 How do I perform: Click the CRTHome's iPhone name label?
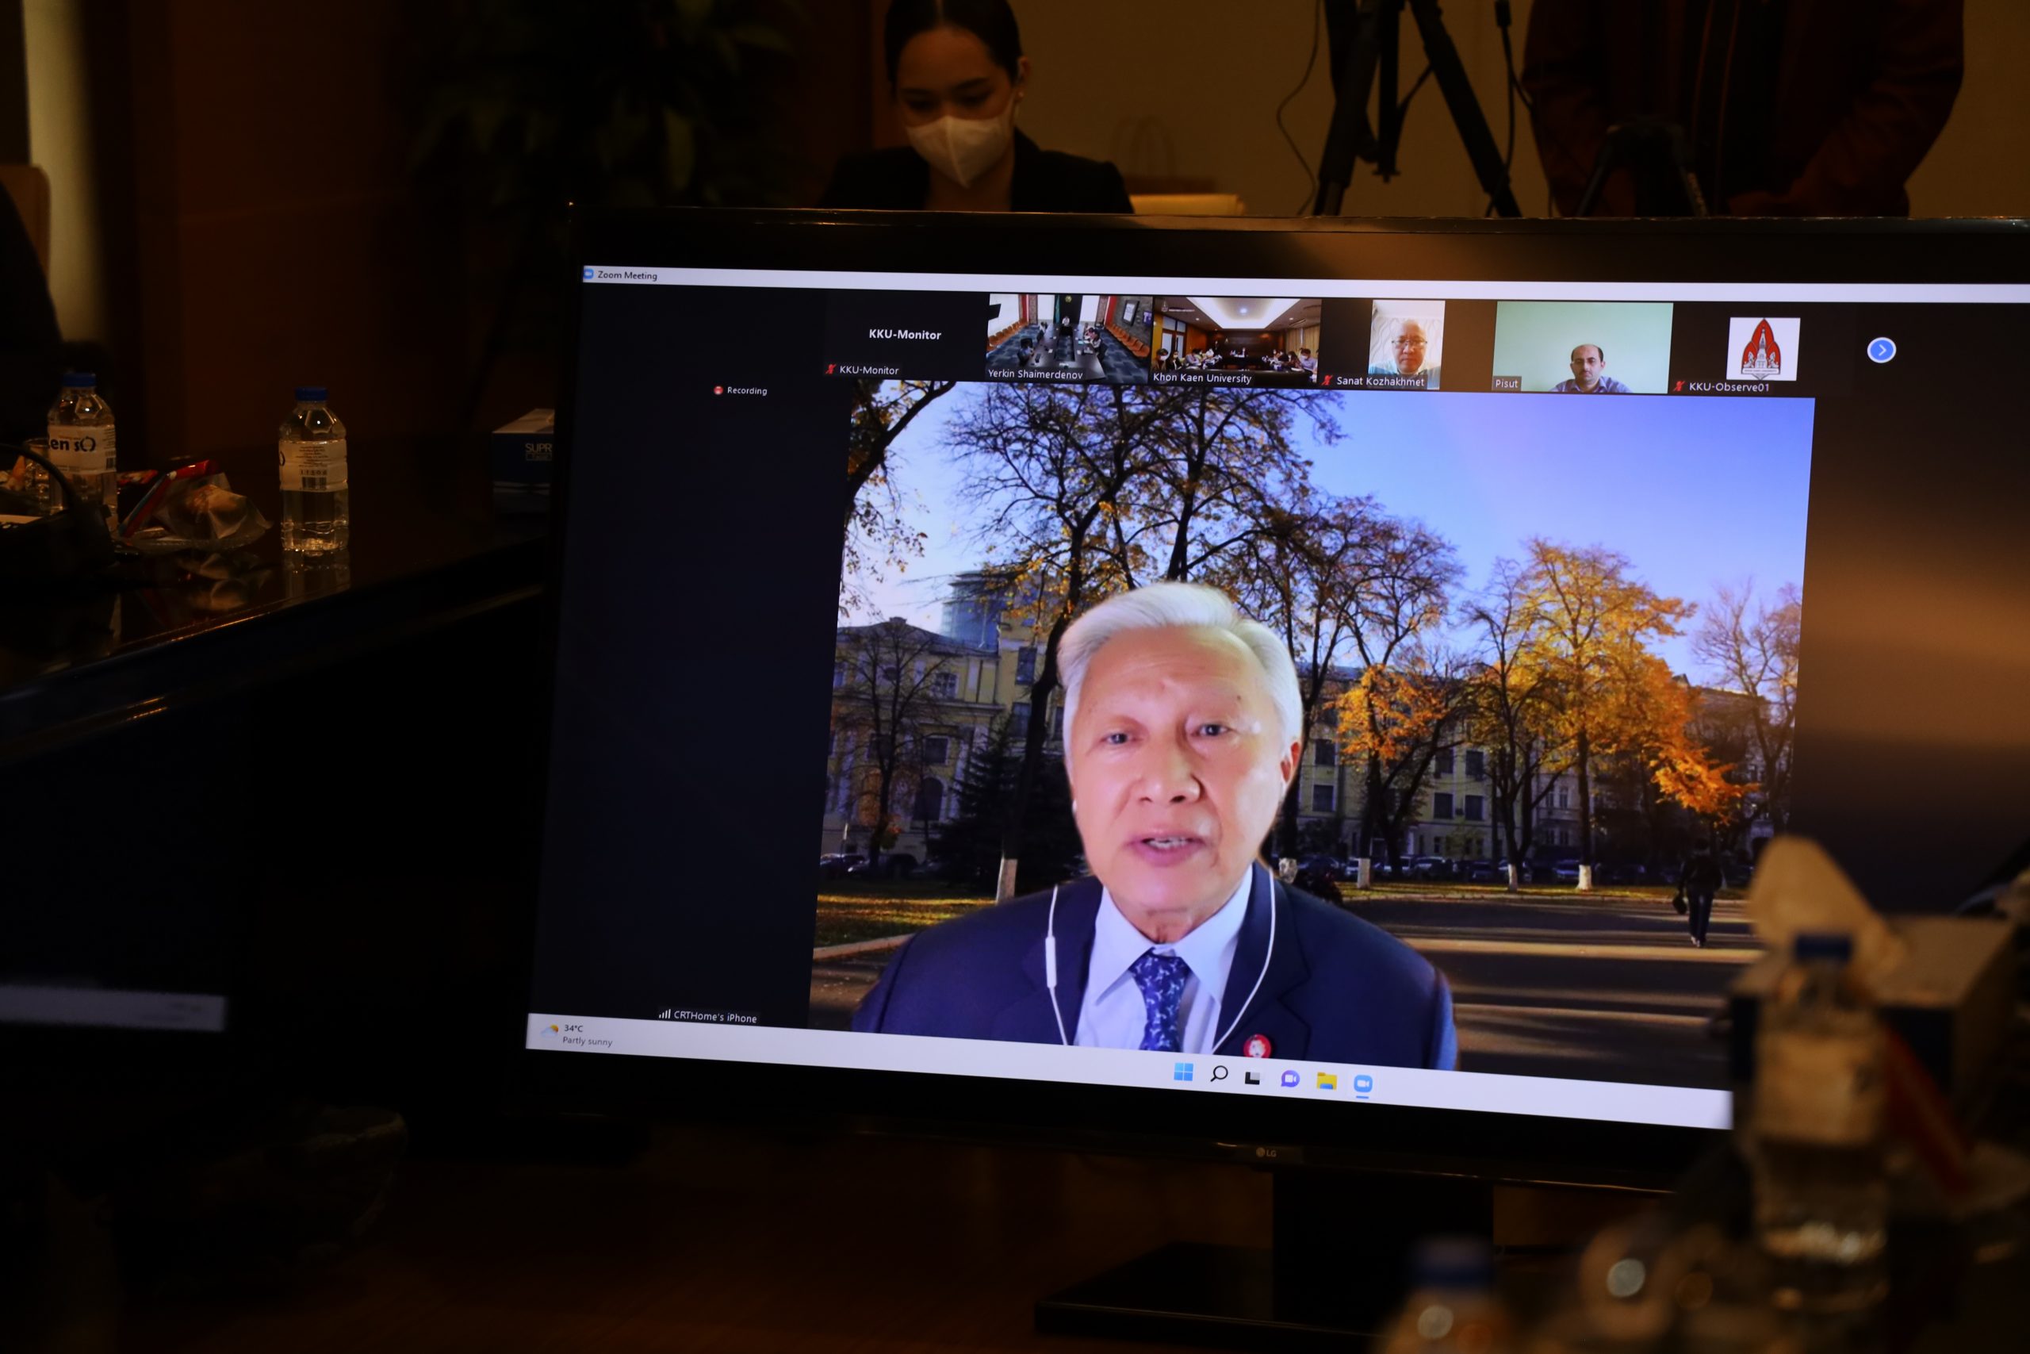[x=714, y=1016]
